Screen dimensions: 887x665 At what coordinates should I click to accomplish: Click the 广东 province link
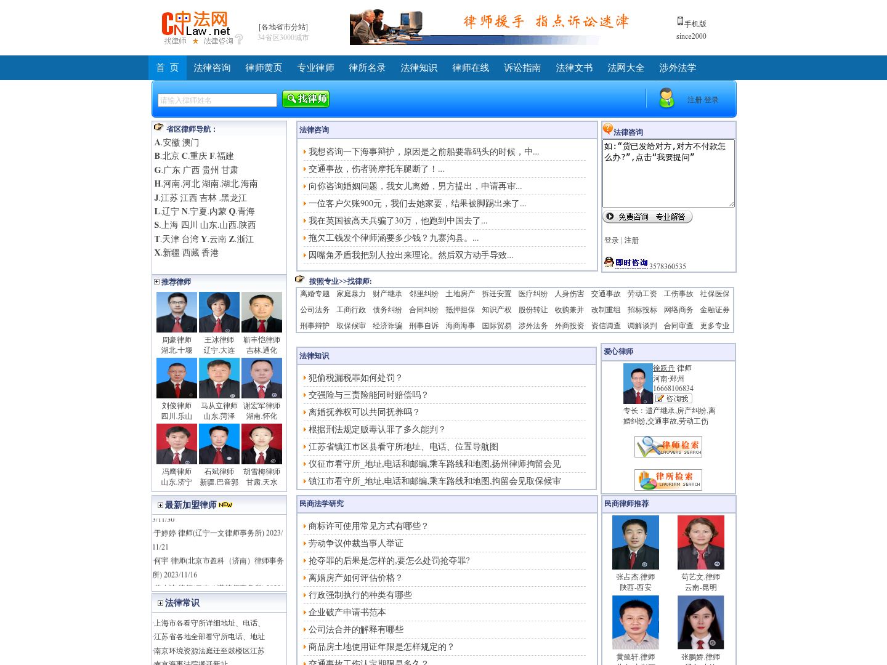172,171
